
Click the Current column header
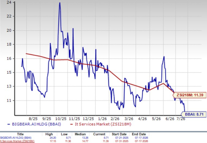99,134
